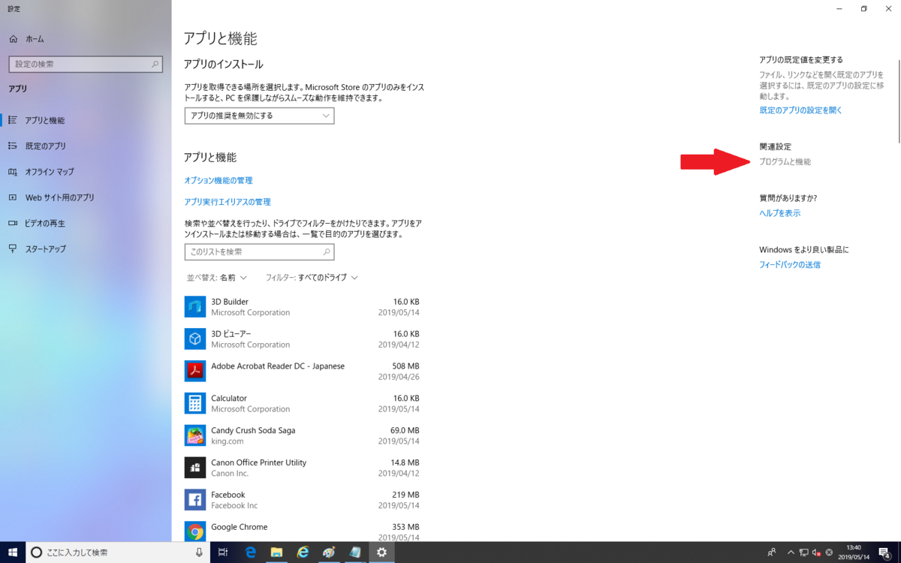This screenshot has height=563, width=901.
Task: Click the 設定の検索 search box
Action: [x=86, y=64]
